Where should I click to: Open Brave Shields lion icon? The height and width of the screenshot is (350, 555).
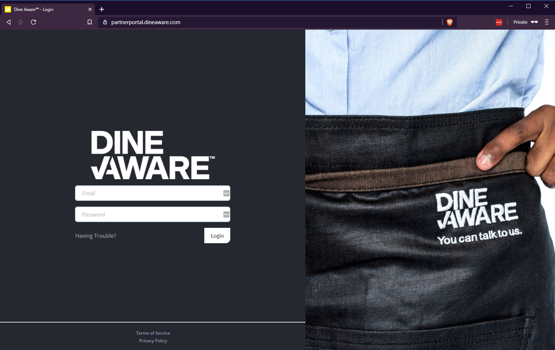450,22
